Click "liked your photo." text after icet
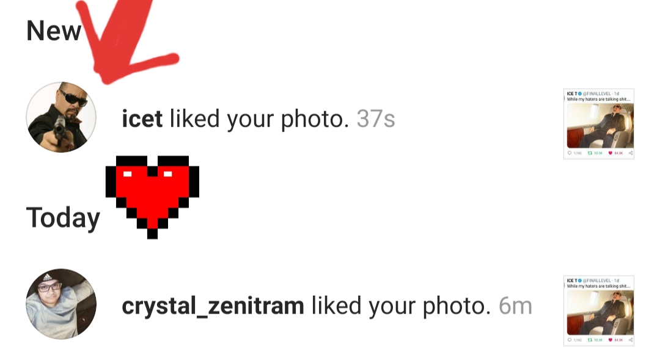Viewport: 660px width, 363px height. click(x=259, y=119)
